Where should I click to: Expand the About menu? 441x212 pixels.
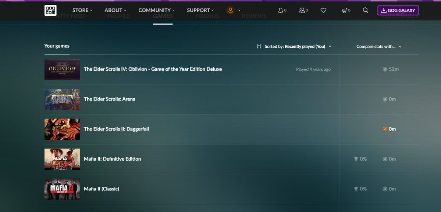tap(115, 10)
